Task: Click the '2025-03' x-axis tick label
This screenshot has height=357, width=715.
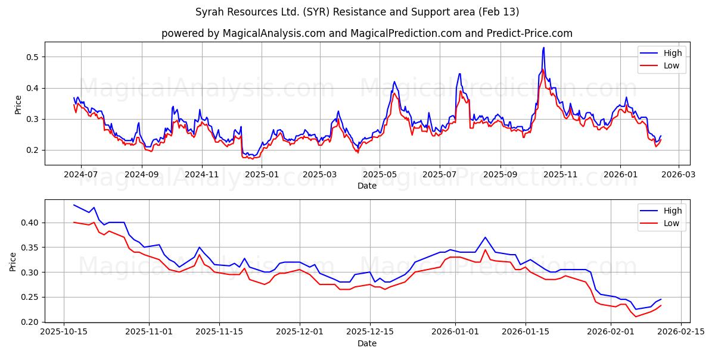Action: coord(319,175)
